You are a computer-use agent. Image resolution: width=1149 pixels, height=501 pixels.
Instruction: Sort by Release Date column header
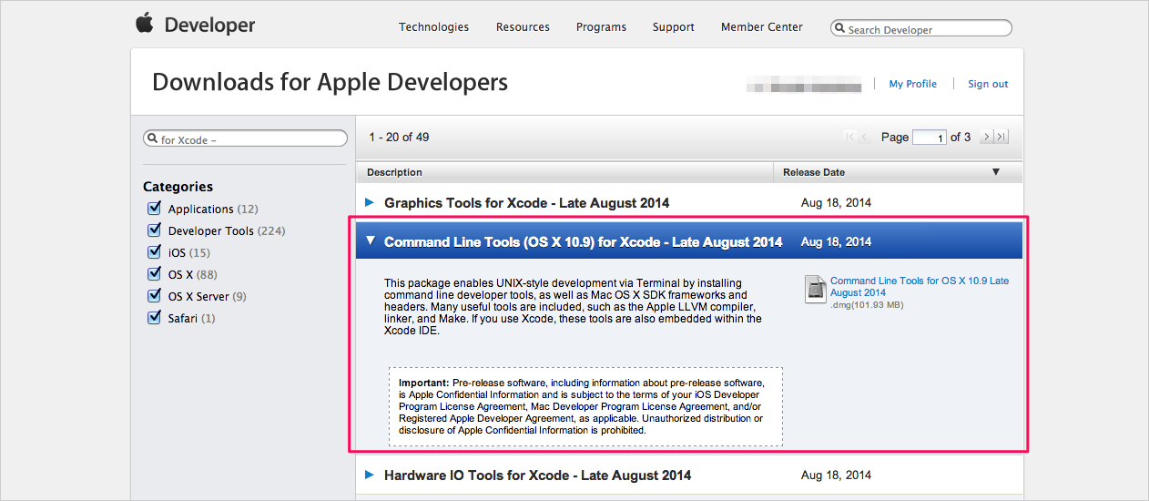[x=898, y=172]
